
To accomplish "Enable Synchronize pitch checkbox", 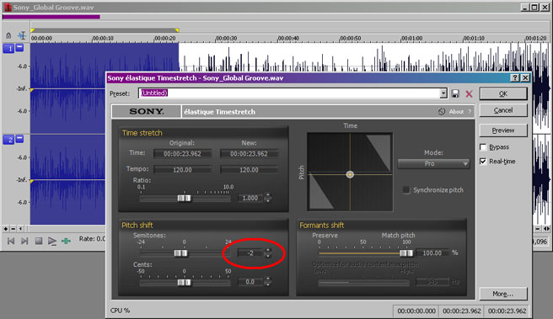I will pos(406,189).
